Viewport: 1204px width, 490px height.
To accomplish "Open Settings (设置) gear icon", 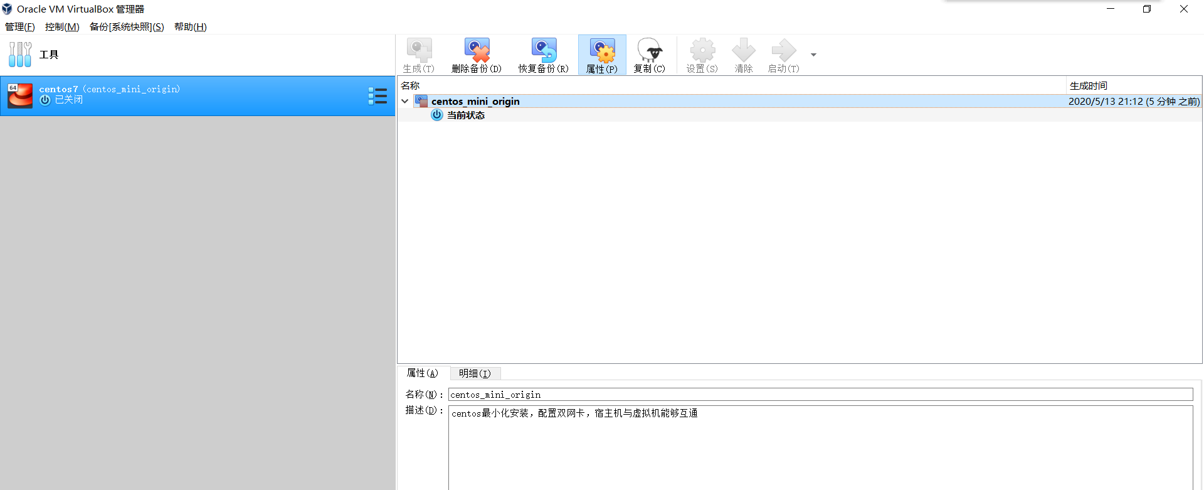I will pos(702,50).
